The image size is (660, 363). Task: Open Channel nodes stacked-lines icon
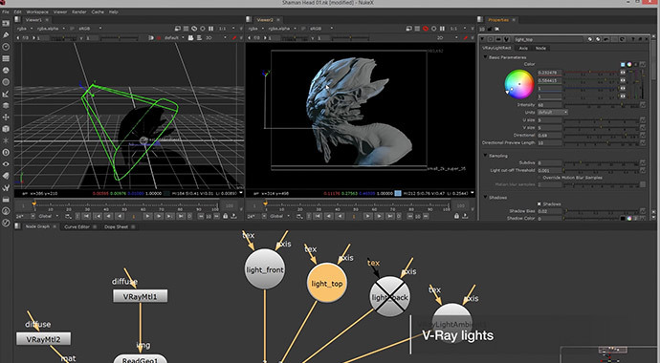point(6,59)
